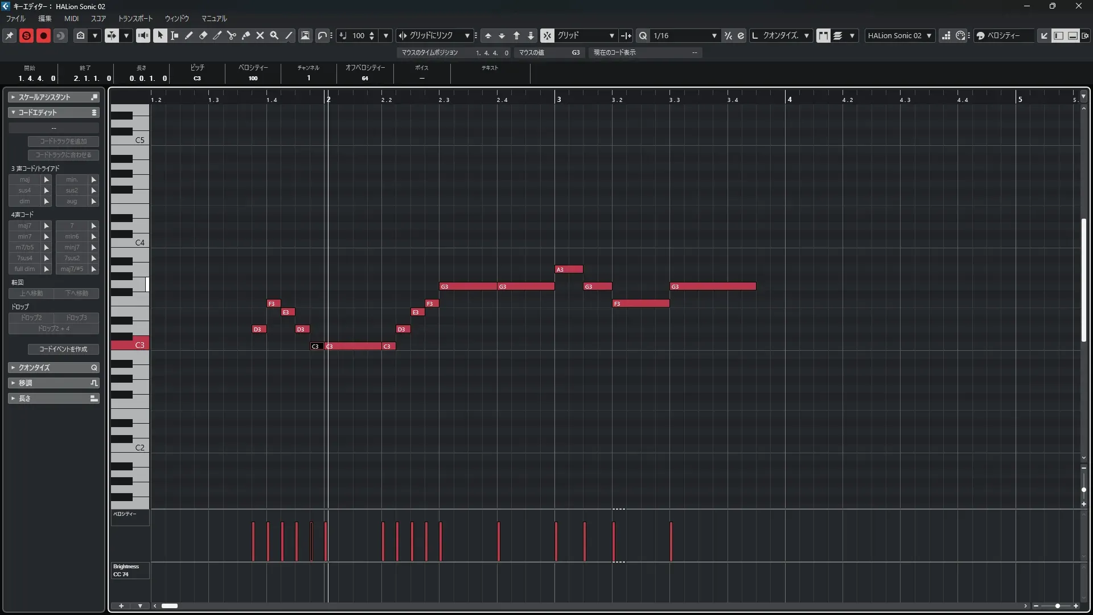1093x615 pixels.
Task: Open the トランスポート menu
Action: (x=135, y=18)
